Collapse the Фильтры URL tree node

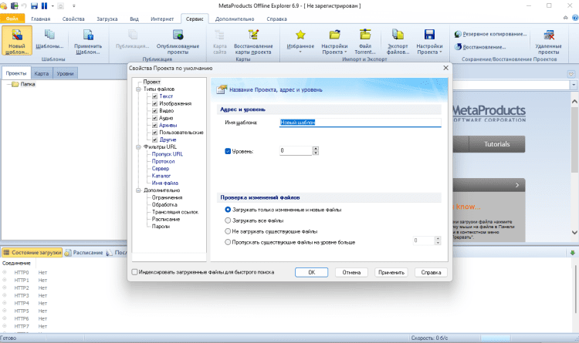pos(138,147)
